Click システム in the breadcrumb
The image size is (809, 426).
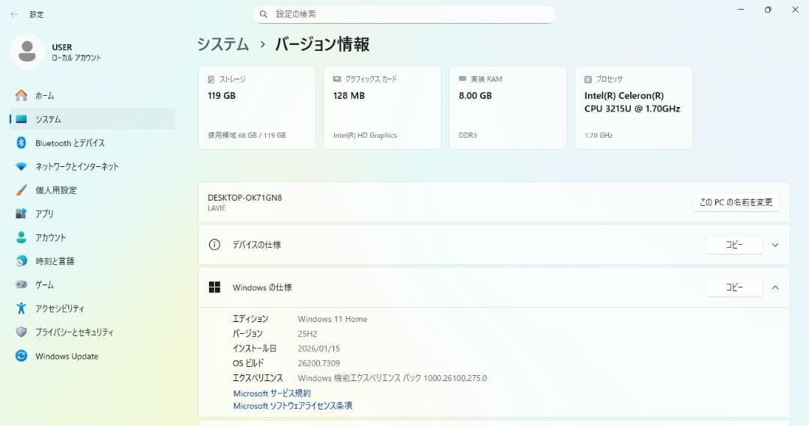223,44
